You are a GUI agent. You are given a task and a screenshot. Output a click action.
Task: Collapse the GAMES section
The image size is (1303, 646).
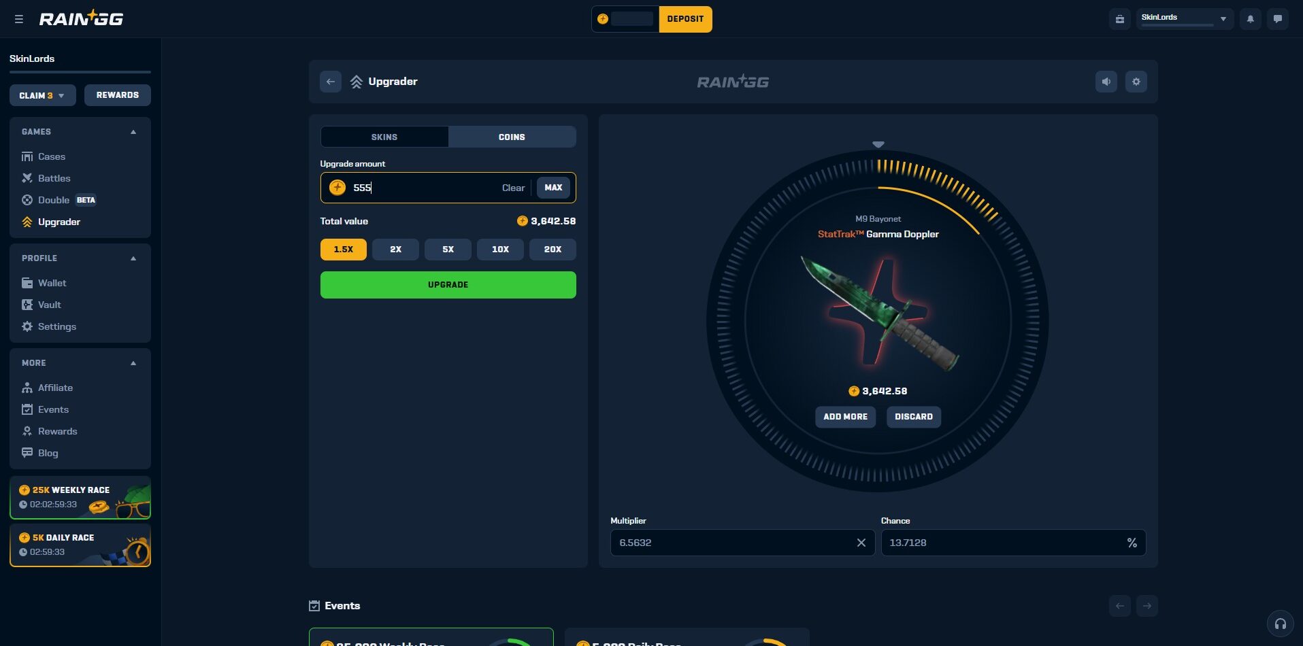[133, 132]
